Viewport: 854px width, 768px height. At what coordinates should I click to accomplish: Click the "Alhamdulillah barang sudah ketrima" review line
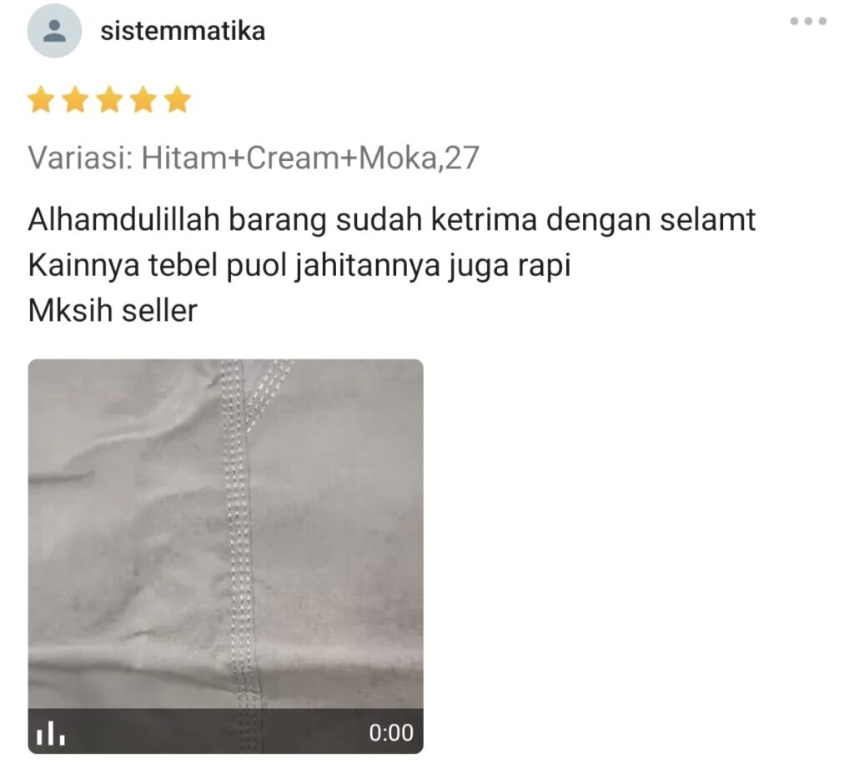(392, 220)
